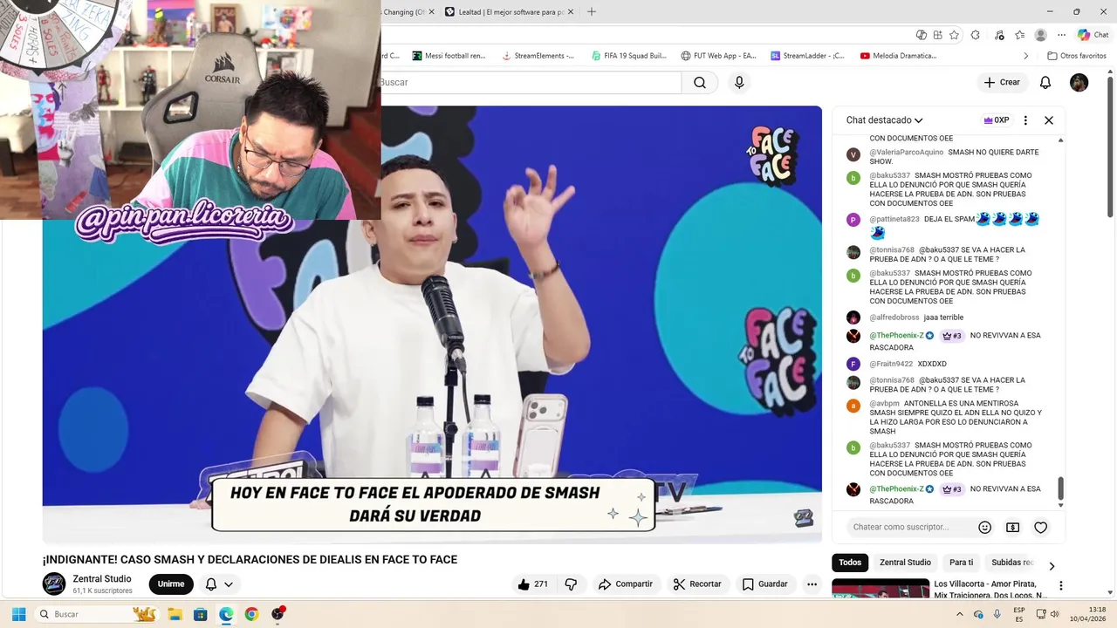Open options for Los Villacorta suggested video
The image size is (1117, 628).
point(1061,585)
